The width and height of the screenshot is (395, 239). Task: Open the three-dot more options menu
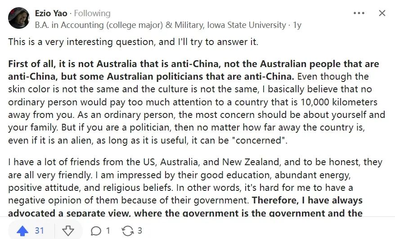[359, 13]
